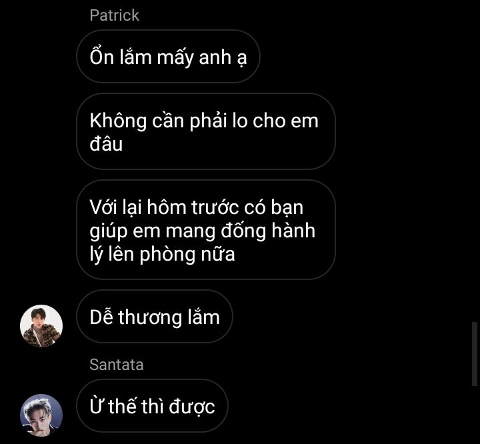Click the word "Dễ" in the fourth bubble
480x444 pixels.
pyautogui.click(x=101, y=317)
